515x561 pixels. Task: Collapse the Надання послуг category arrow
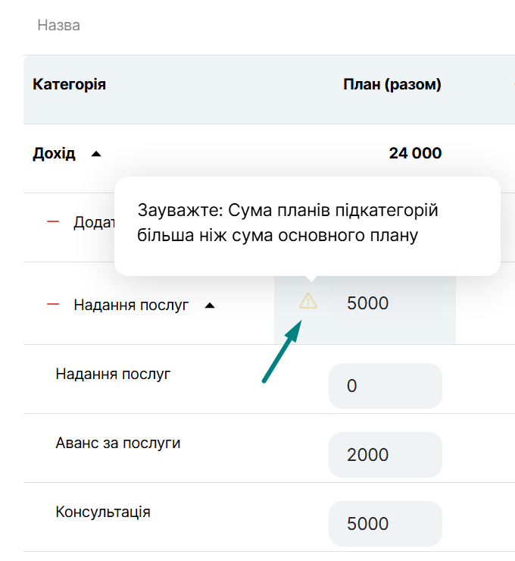pyautogui.click(x=211, y=306)
